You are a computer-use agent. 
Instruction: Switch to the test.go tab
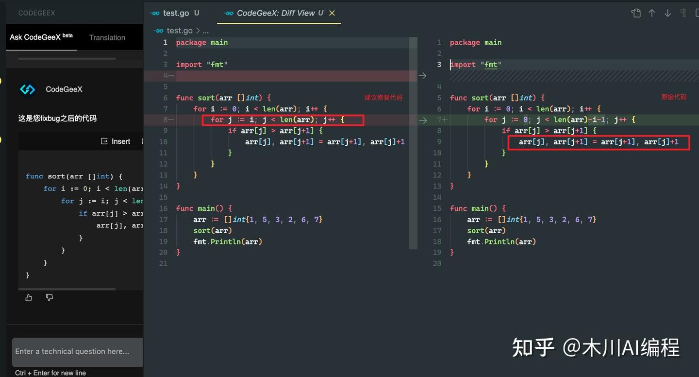tap(175, 13)
